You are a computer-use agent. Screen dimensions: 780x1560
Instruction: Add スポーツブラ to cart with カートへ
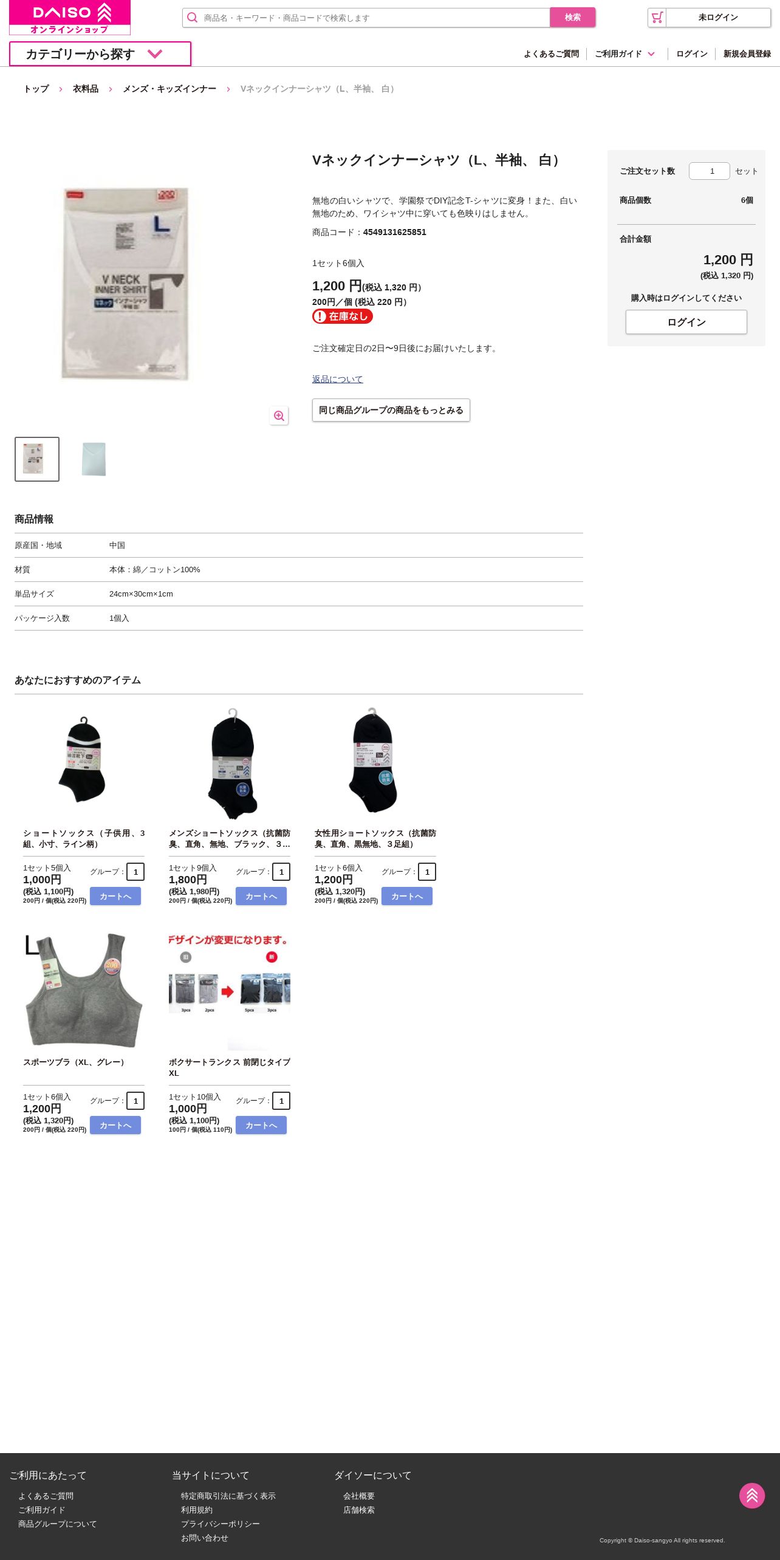[x=115, y=1125]
